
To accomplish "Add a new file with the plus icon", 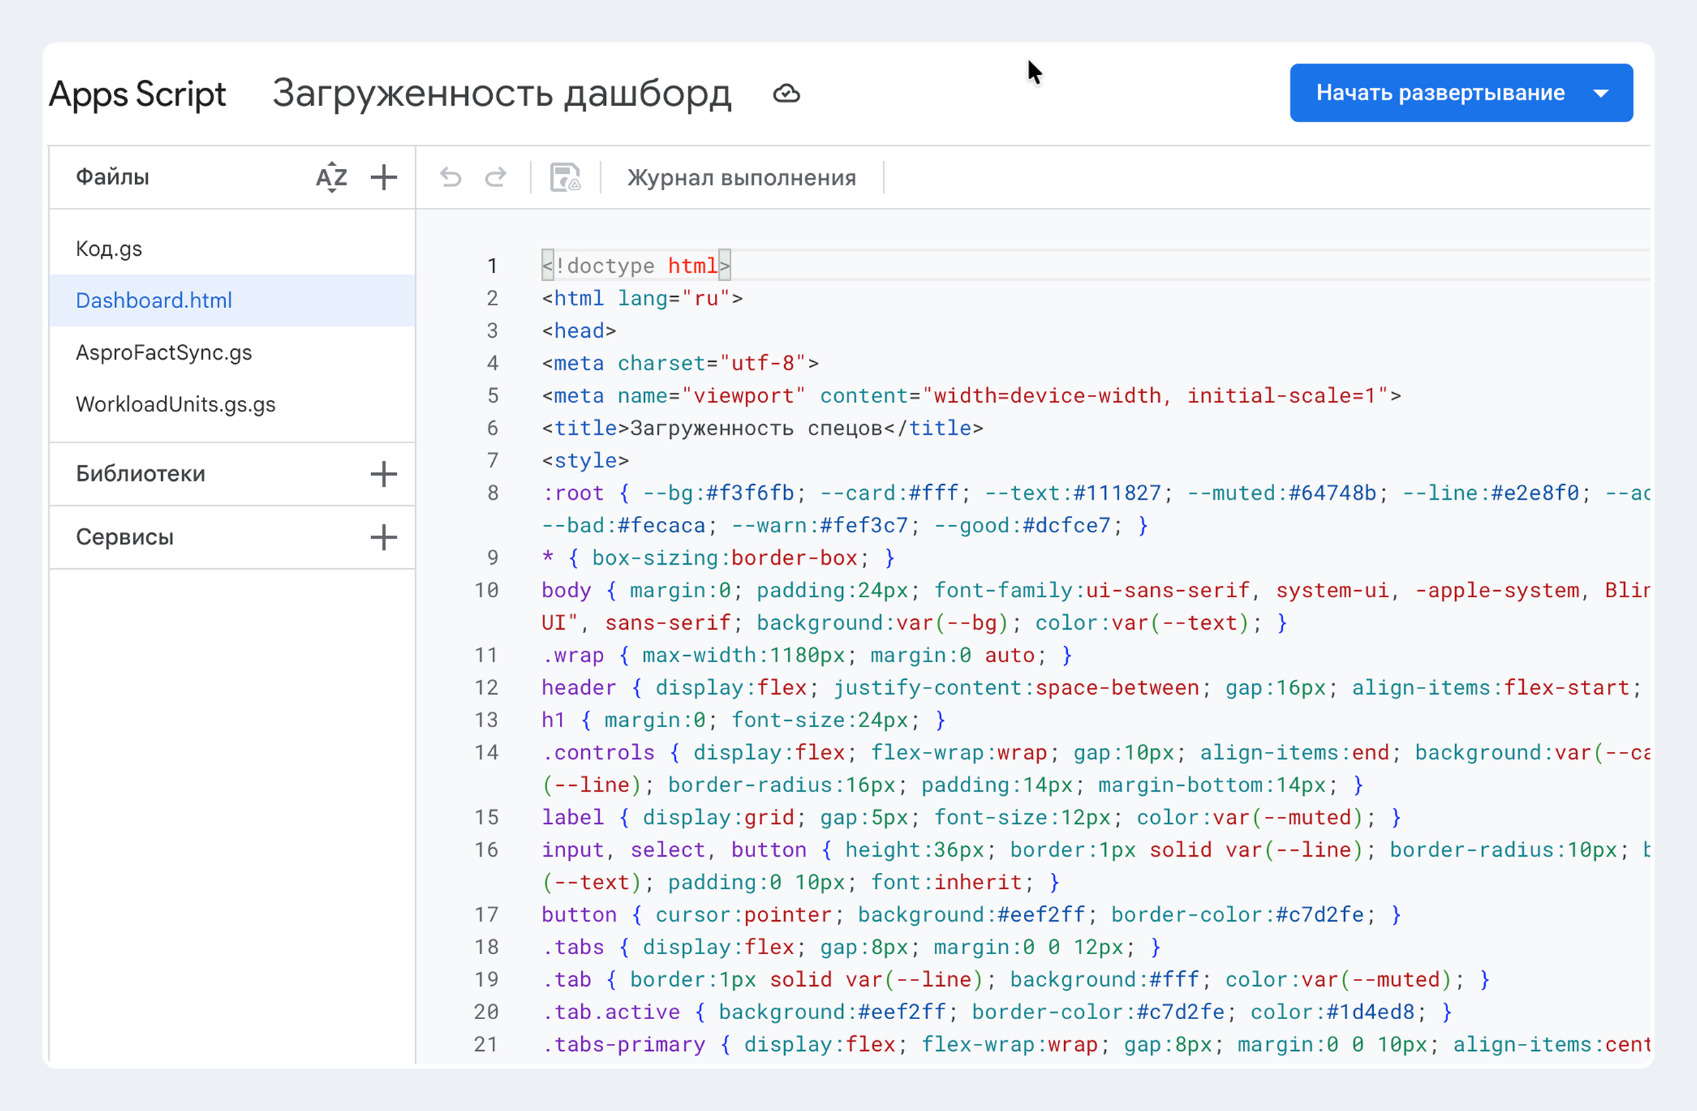I will [384, 177].
